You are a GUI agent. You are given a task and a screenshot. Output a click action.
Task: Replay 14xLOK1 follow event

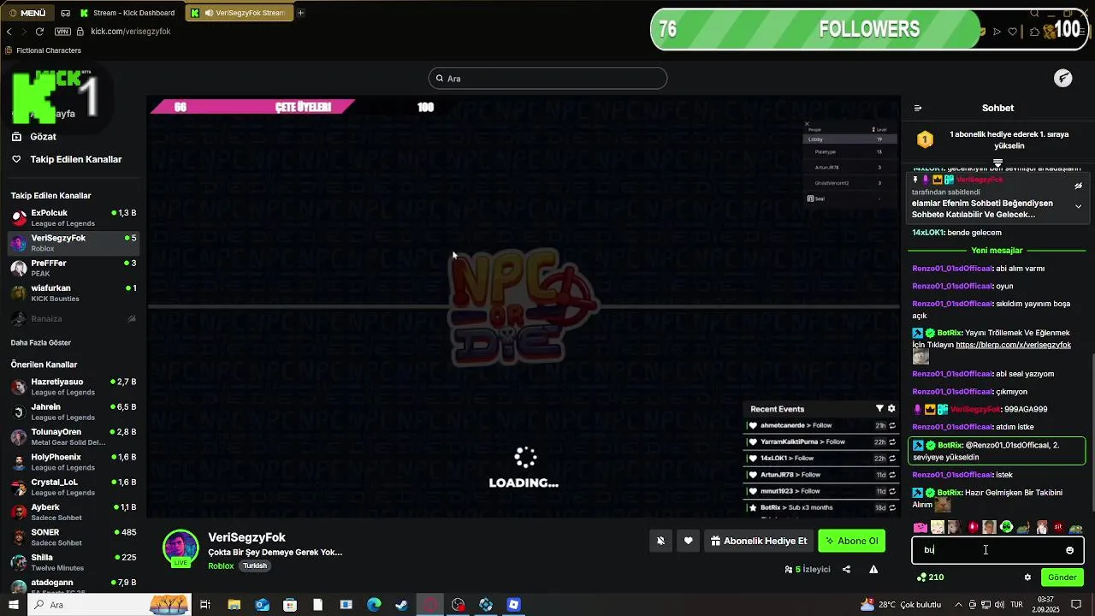coord(892,459)
